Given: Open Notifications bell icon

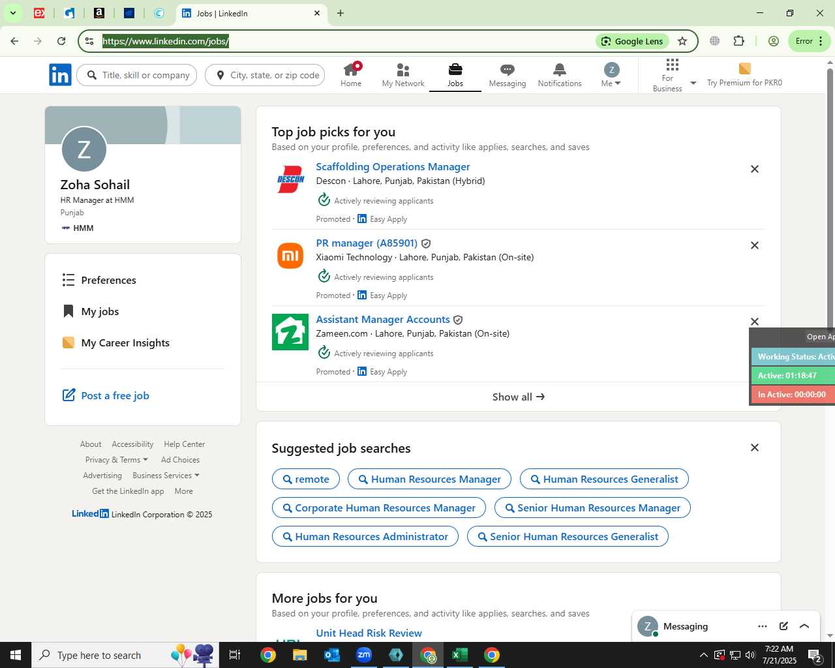Looking at the screenshot, I should 560,74.
